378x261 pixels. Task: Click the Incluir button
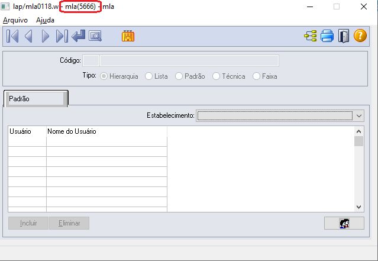[28, 223]
